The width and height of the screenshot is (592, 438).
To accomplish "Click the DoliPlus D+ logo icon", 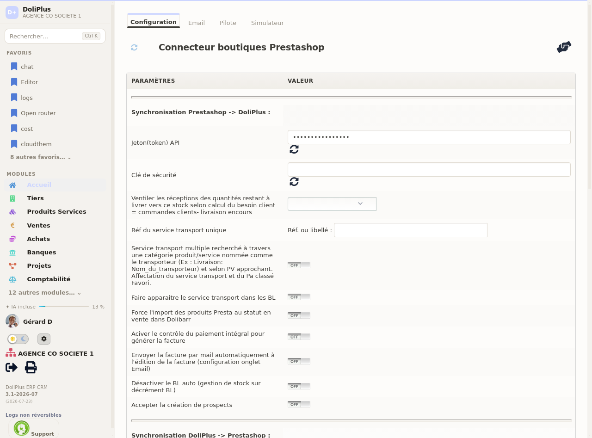I will (x=12, y=12).
